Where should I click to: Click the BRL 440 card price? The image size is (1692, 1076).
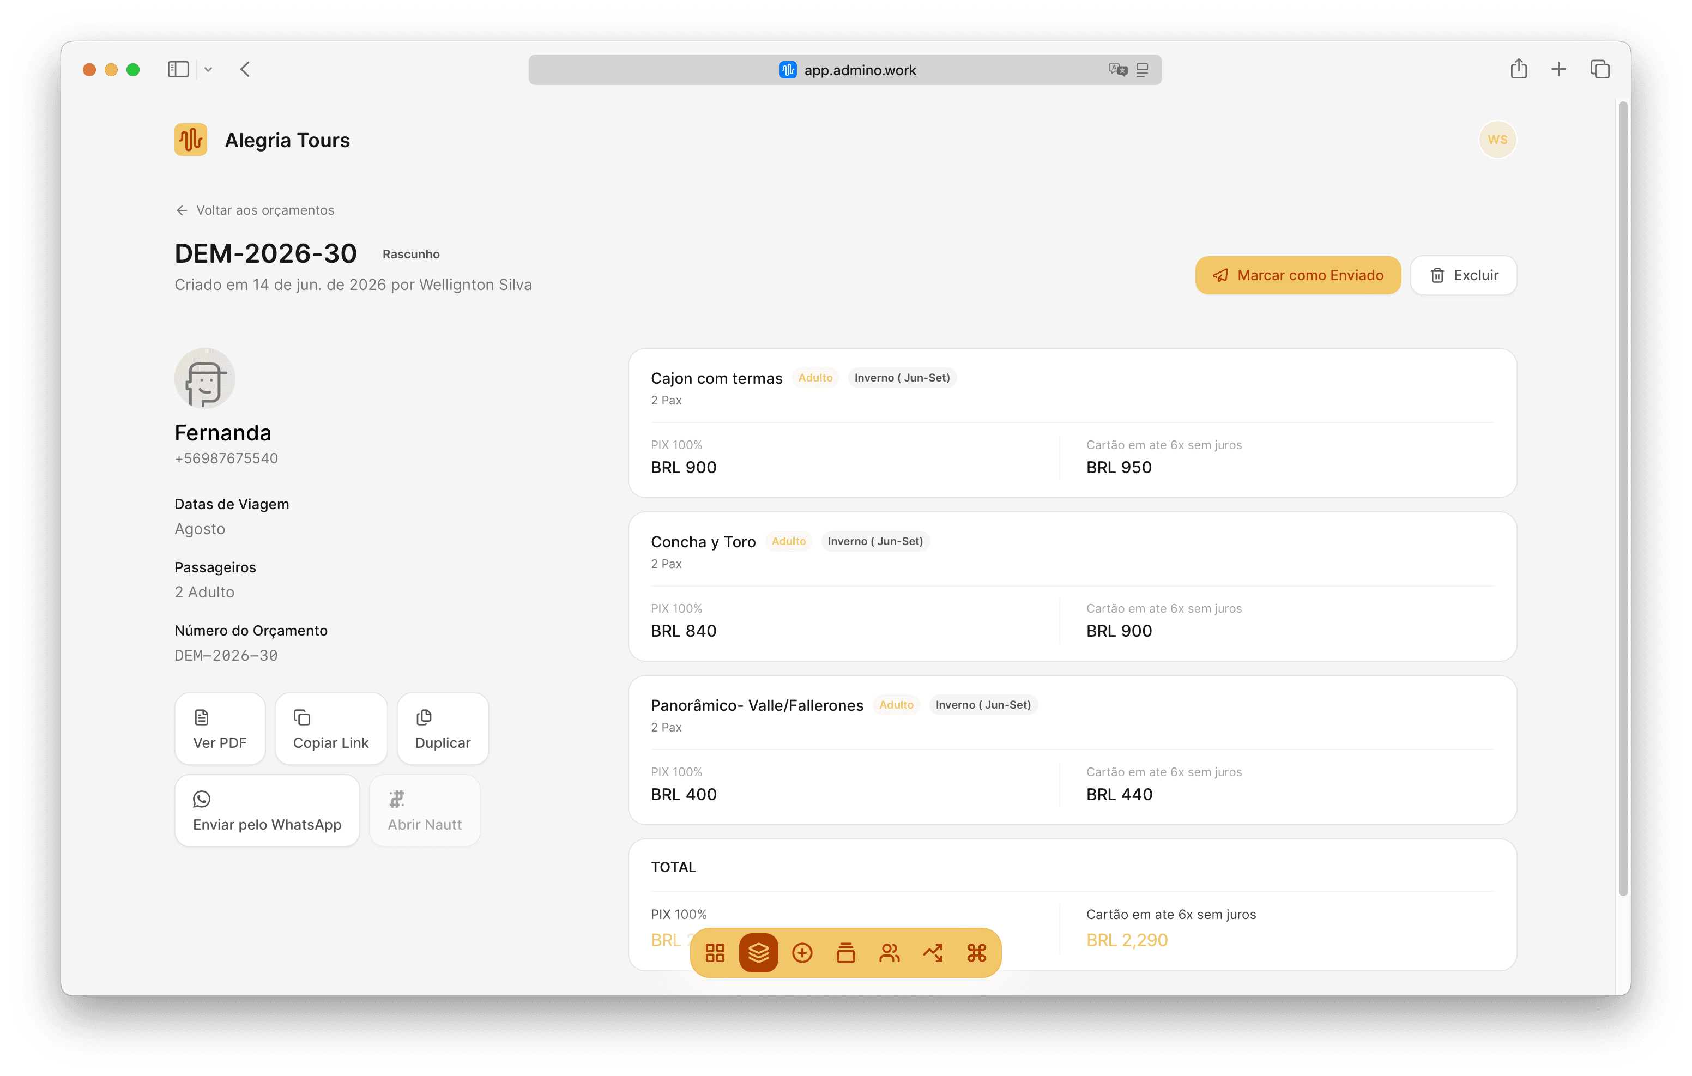click(1119, 794)
